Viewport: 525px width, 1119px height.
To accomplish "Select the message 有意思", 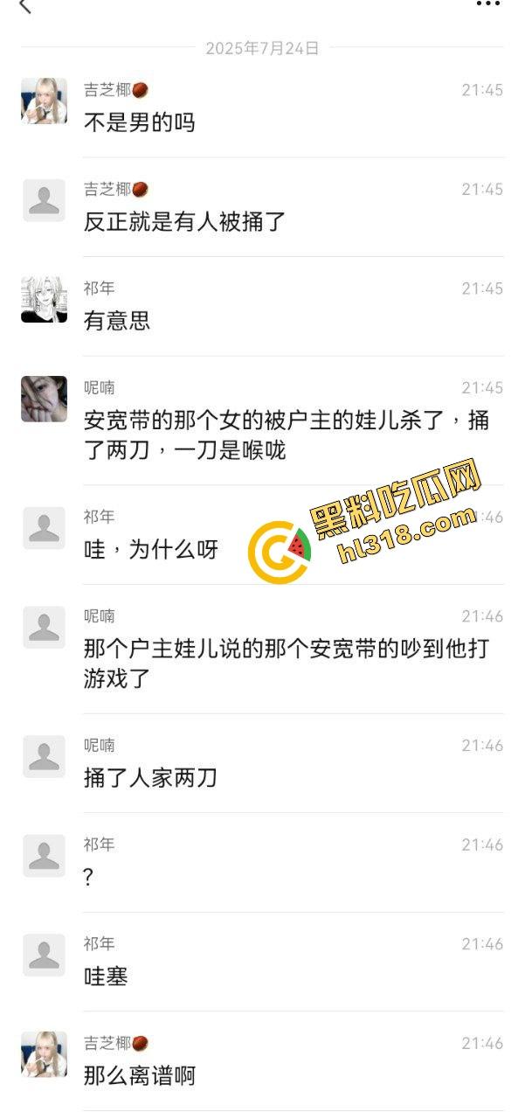I will point(117,321).
